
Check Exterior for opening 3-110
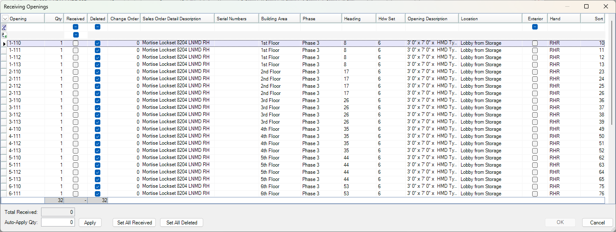click(x=535, y=100)
